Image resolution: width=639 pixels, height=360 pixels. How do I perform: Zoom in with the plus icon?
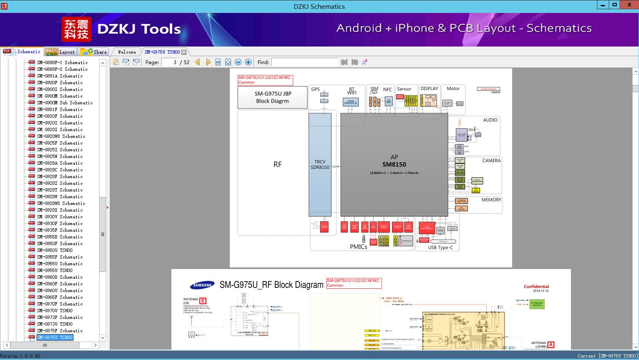coord(248,62)
